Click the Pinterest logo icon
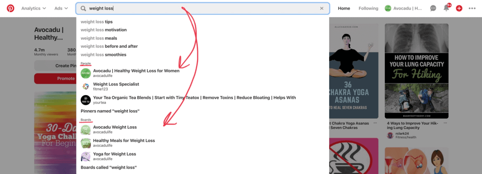The height and width of the screenshot is (174, 482). point(11,8)
